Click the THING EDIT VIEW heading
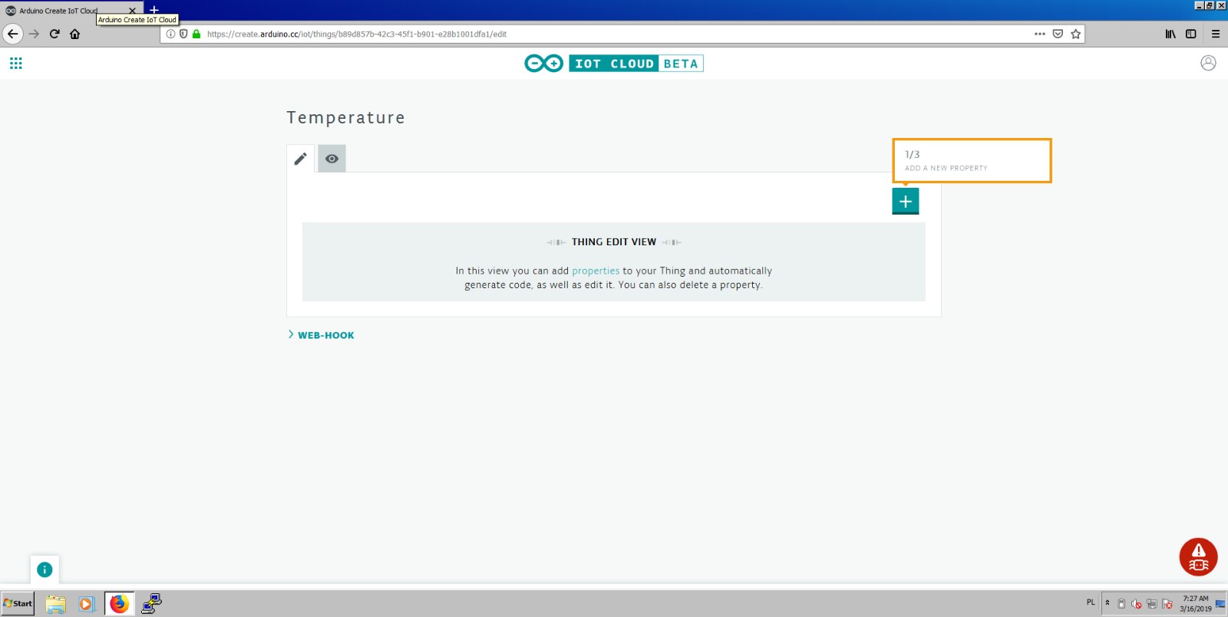Screen dimensions: 1228x617 (x=614, y=241)
